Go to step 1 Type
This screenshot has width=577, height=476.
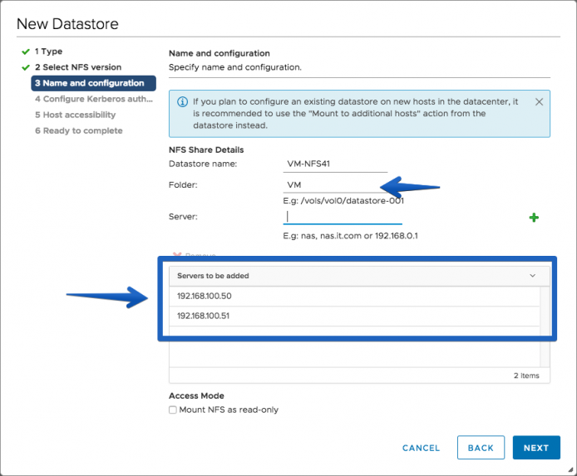[48, 52]
